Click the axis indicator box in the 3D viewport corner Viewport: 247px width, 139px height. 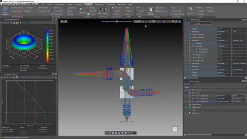click(175, 129)
